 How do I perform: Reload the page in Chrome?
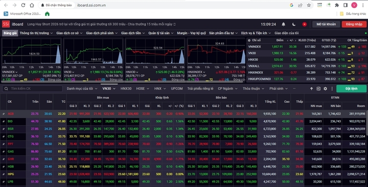[23, 5]
